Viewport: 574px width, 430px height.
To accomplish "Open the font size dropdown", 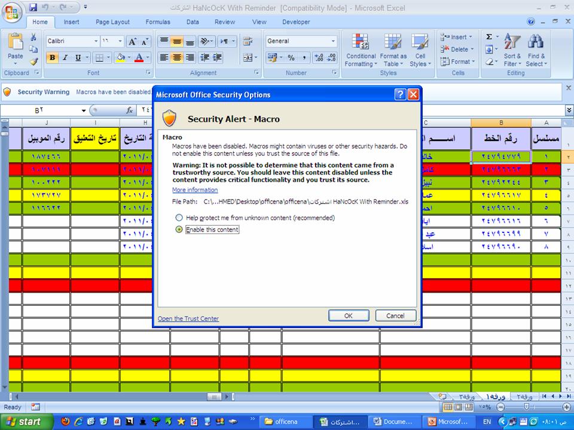I will point(120,41).
